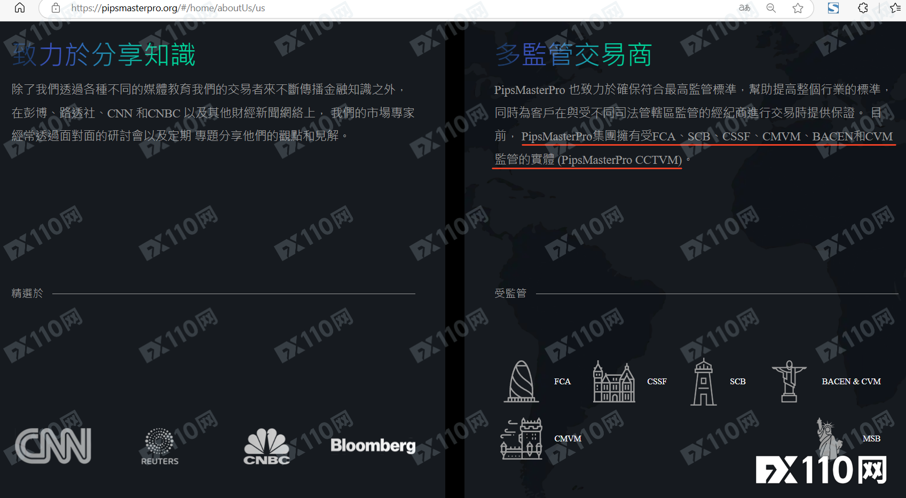Click the CNBC peacock logo
Image resolution: width=906 pixels, height=498 pixels.
[267, 446]
